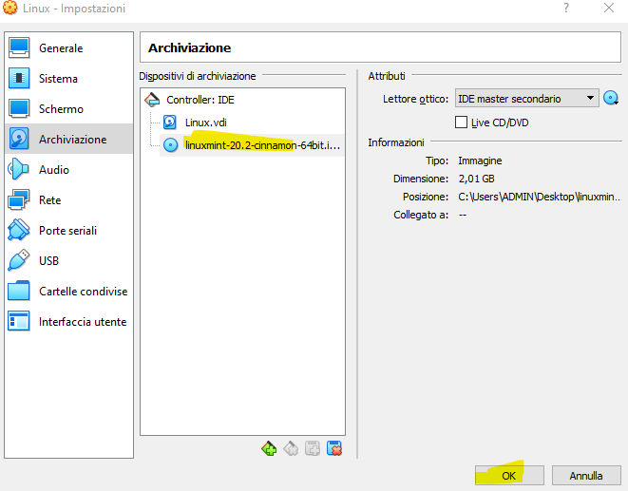This screenshot has width=628, height=491.
Task: Click the Sistema chip icon
Action: [x=19, y=78]
